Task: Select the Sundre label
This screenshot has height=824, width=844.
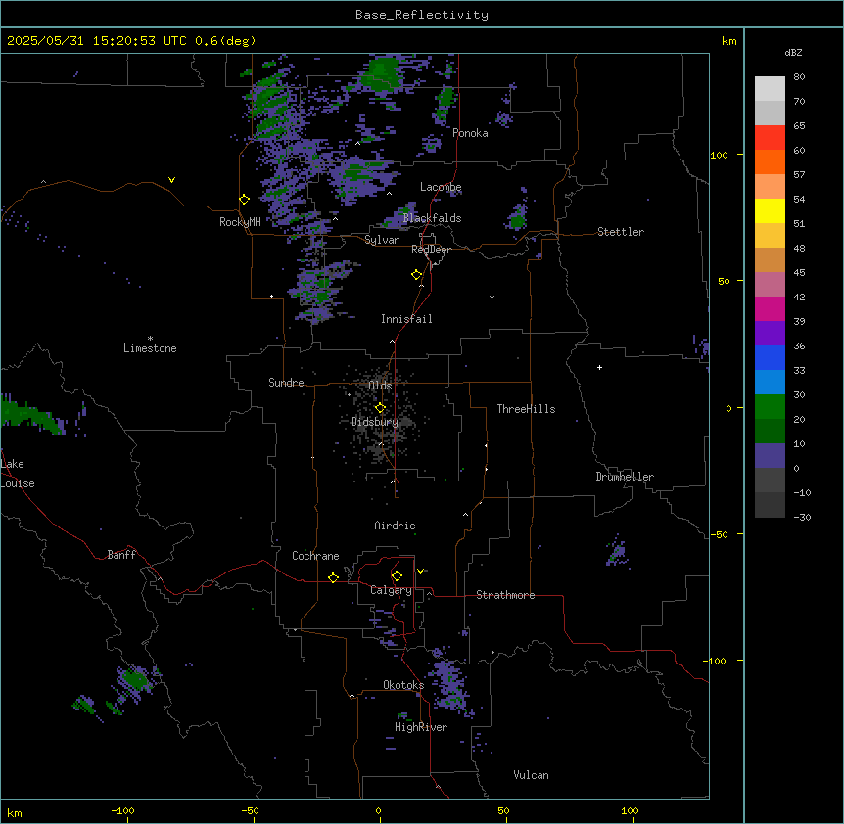Action: (x=286, y=383)
